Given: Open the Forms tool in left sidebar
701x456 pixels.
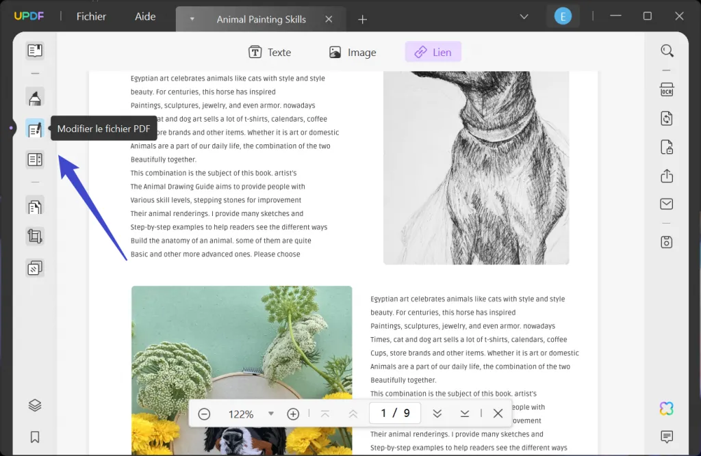Looking at the screenshot, I should pos(35,159).
